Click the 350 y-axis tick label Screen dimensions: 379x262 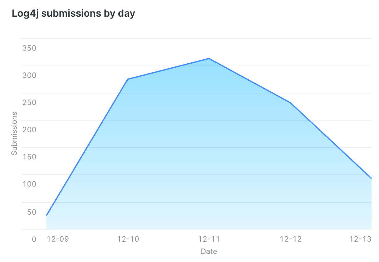[29, 48]
